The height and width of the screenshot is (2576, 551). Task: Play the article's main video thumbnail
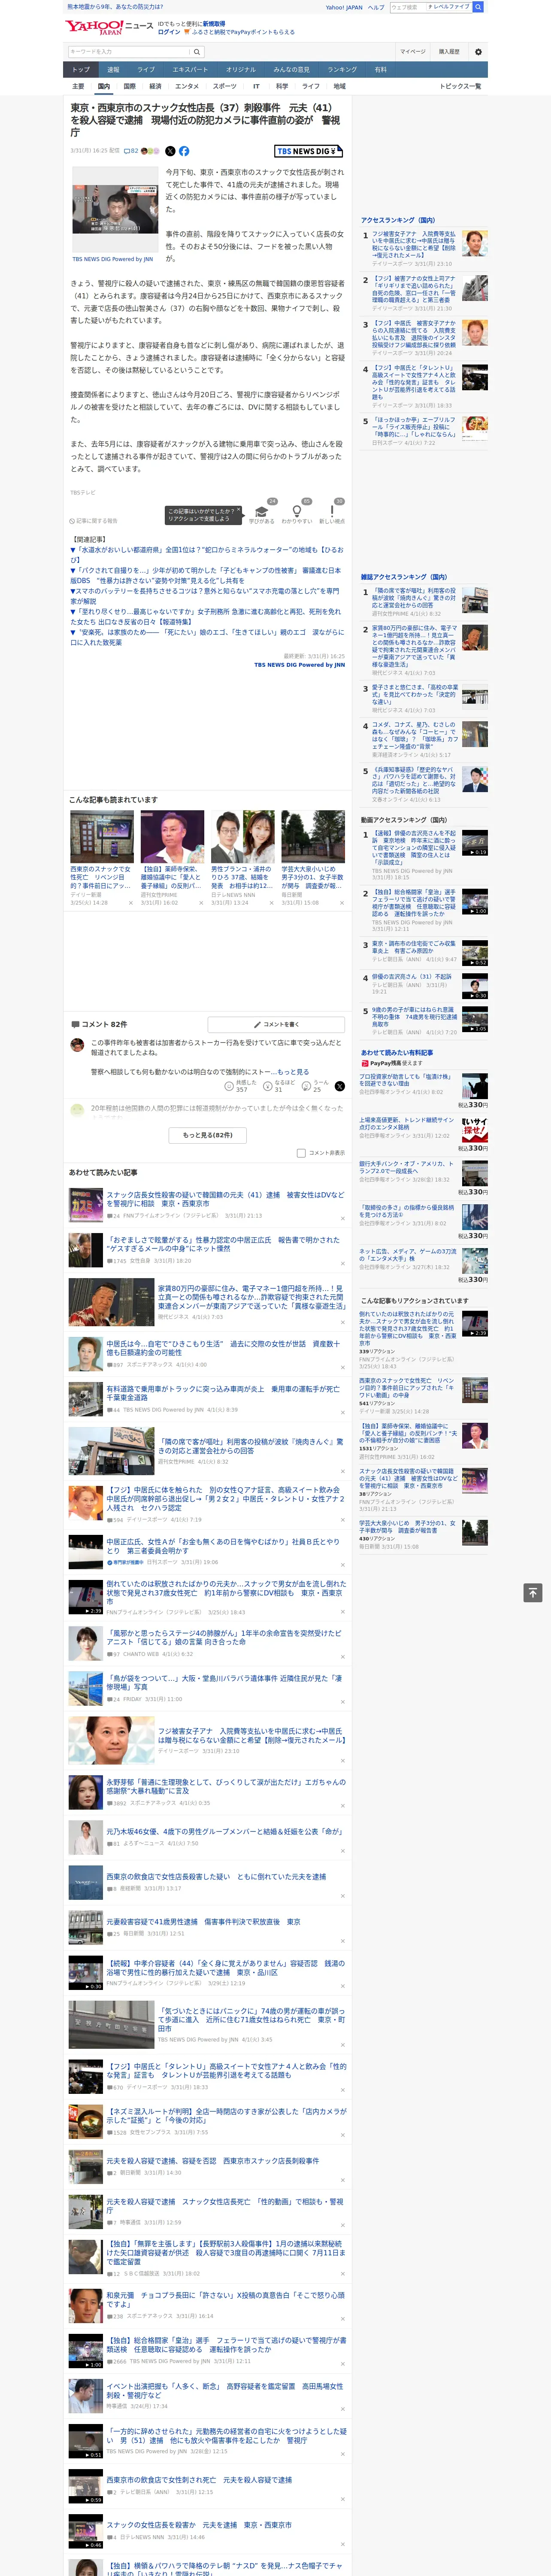tap(114, 209)
